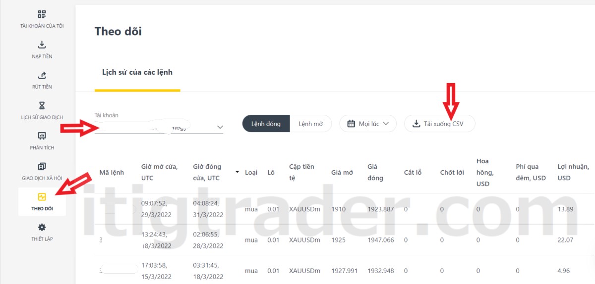Click the Lợi nhuận, USD column header
Image resolution: width=595 pixels, height=284 pixels.
[573, 172]
